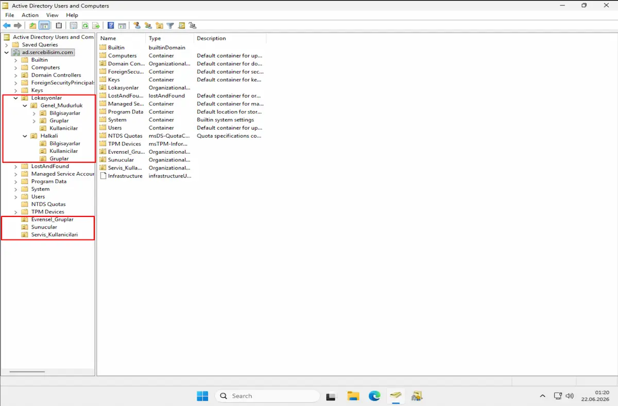Expand the Managed Service Accounts node
Screen dimensions: 618x406
point(15,174)
